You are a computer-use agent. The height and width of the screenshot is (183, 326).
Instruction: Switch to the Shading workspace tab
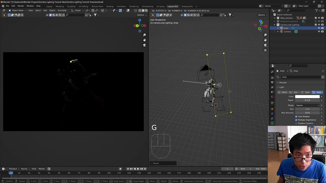110,6
